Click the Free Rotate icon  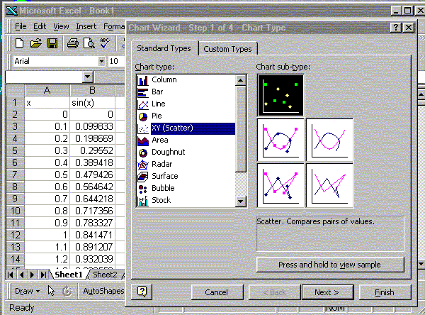[x=67, y=292]
